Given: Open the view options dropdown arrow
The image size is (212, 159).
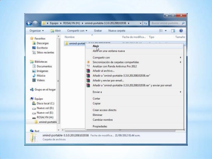Looking at the screenshot, I should (165, 31).
